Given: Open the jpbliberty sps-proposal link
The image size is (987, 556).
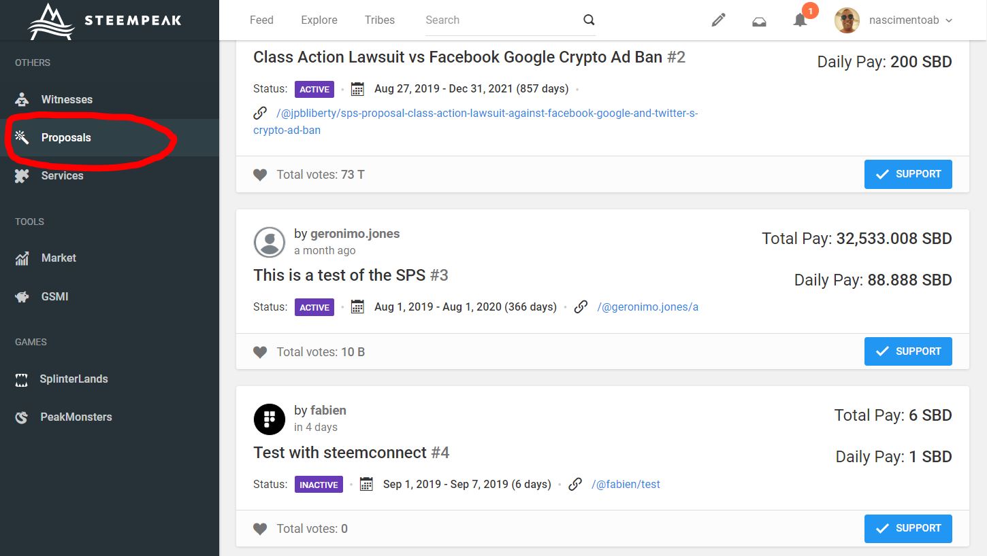Looking at the screenshot, I should (476, 121).
